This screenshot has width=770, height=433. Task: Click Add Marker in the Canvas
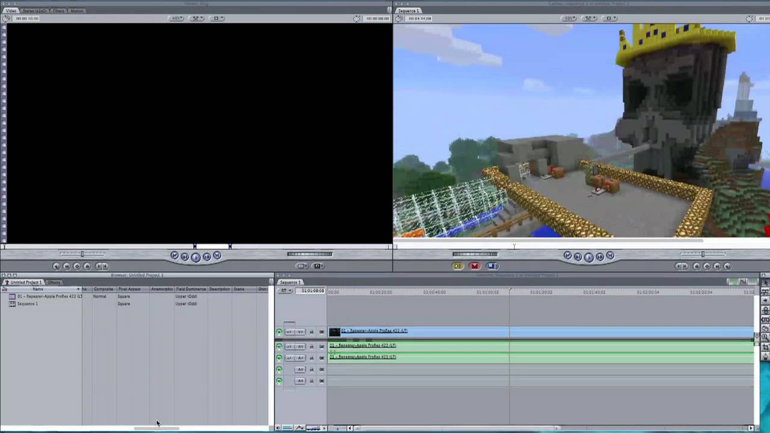(x=697, y=266)
